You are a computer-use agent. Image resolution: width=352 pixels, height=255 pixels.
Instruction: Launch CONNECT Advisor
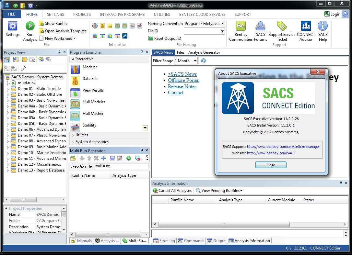click(306, 31)
